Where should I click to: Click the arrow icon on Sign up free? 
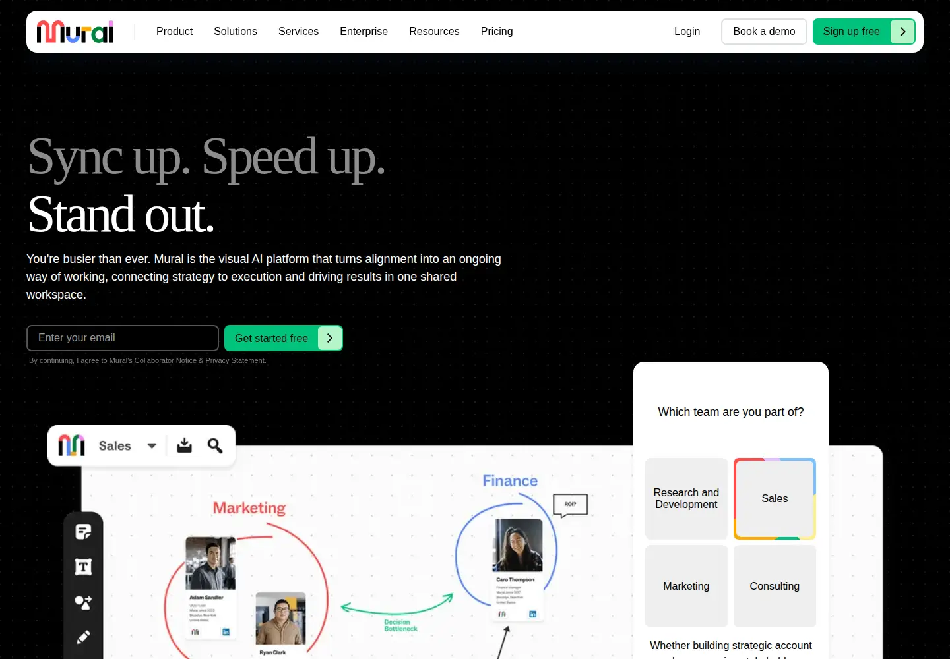coord(902,32)
